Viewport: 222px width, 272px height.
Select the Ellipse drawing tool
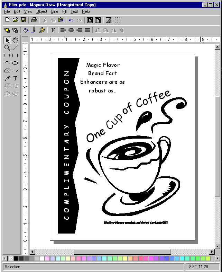click(15, 63)
